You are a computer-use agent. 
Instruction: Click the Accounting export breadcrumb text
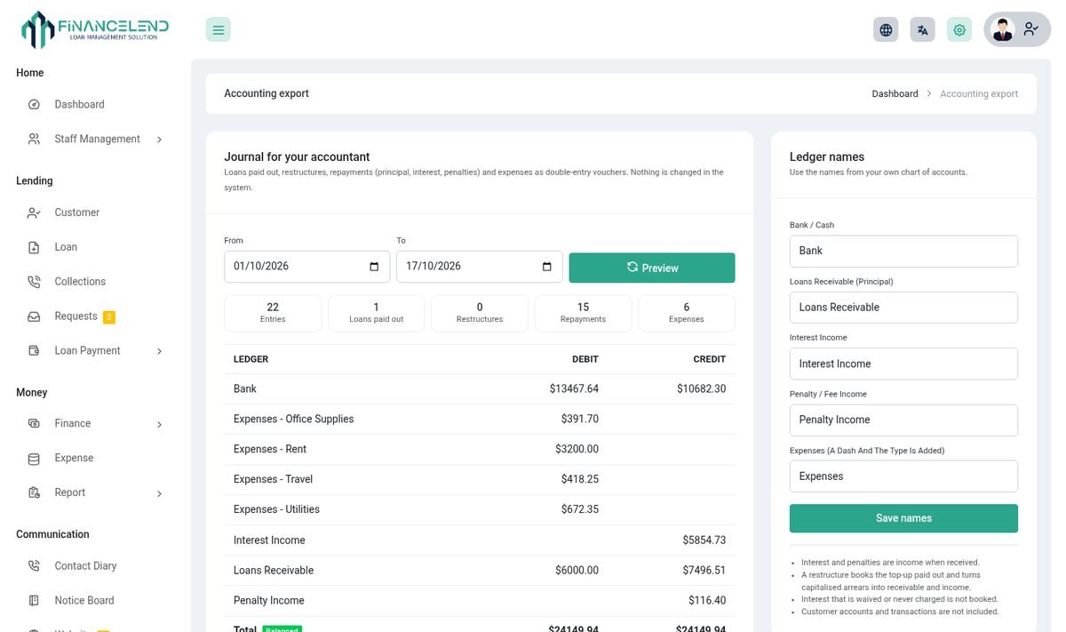(979, 93)
